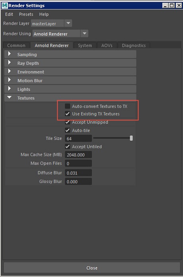Toggle the Accept Untiled checkbox

[67, 147]
